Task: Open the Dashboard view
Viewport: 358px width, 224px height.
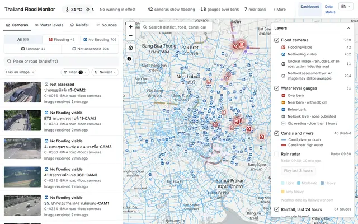Action: tap(310, 9)
